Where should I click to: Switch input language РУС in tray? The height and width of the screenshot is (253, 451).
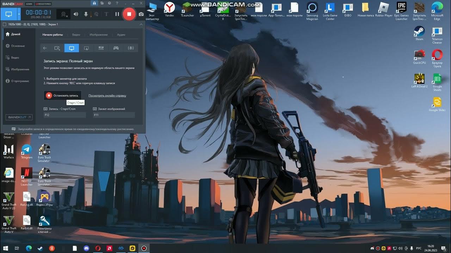pos(419,248)
